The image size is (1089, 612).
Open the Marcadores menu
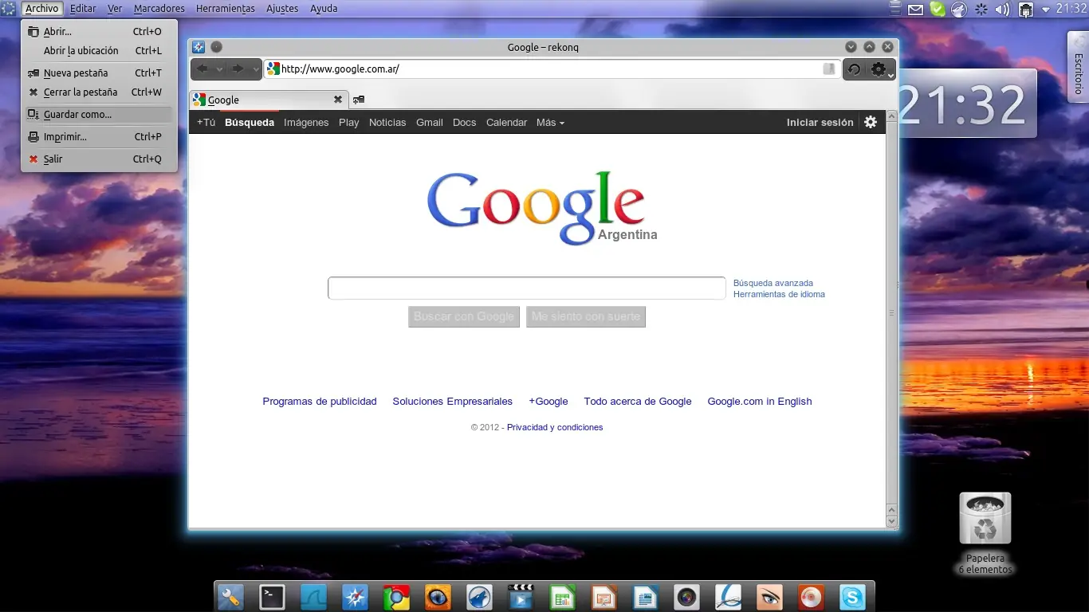(159, 9)
